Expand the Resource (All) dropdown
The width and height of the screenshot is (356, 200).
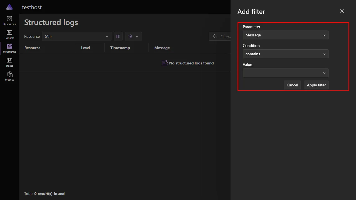[76, 36]
